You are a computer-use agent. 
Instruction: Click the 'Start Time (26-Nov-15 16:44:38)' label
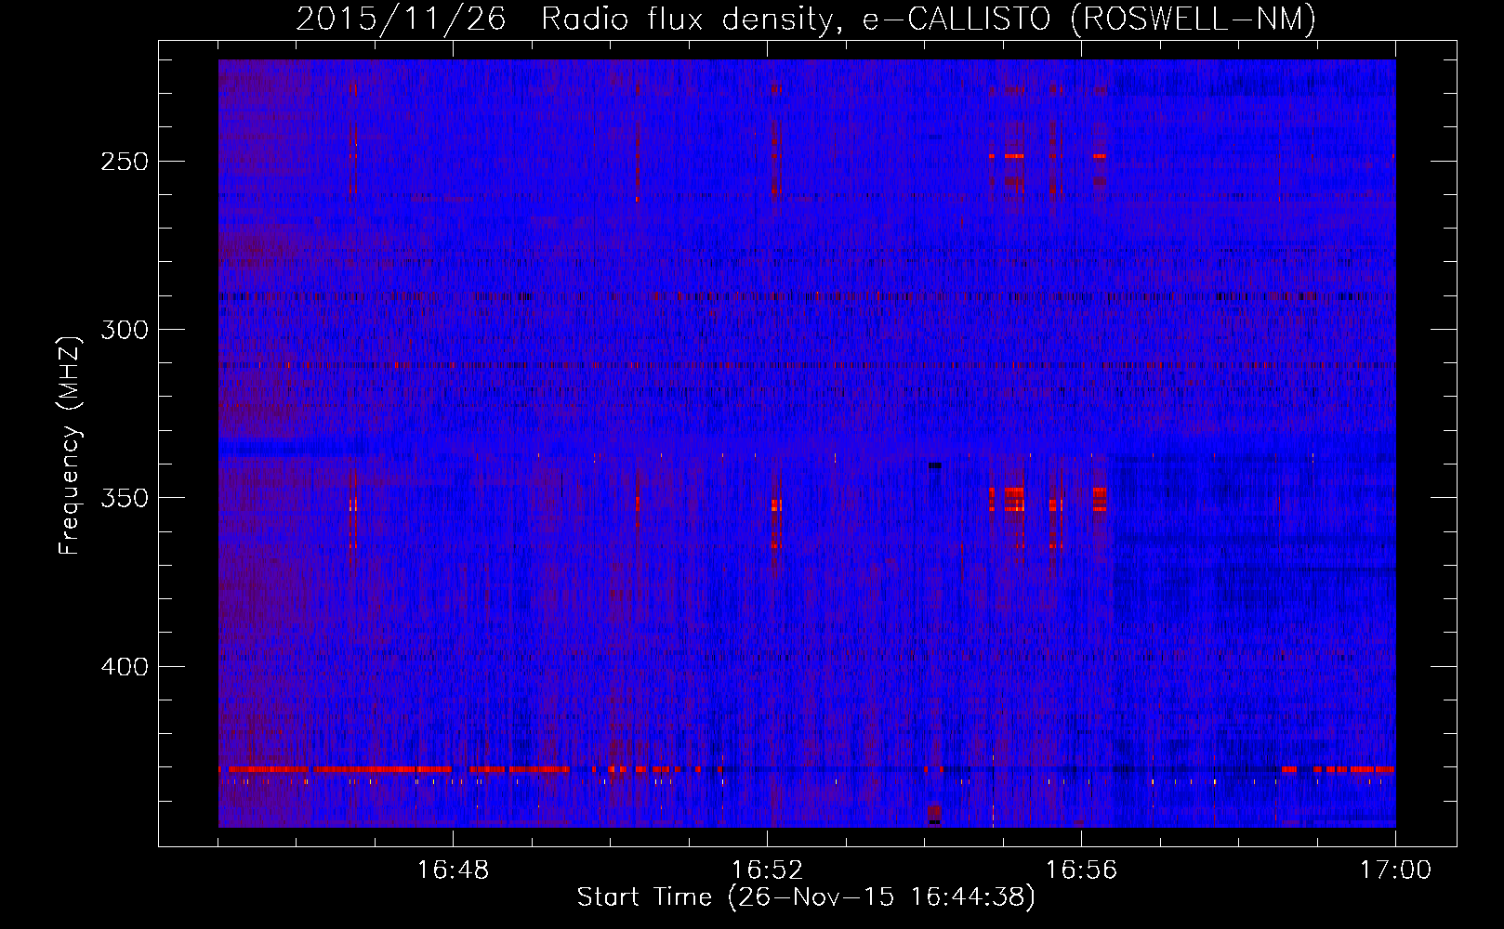pos(806,897)
